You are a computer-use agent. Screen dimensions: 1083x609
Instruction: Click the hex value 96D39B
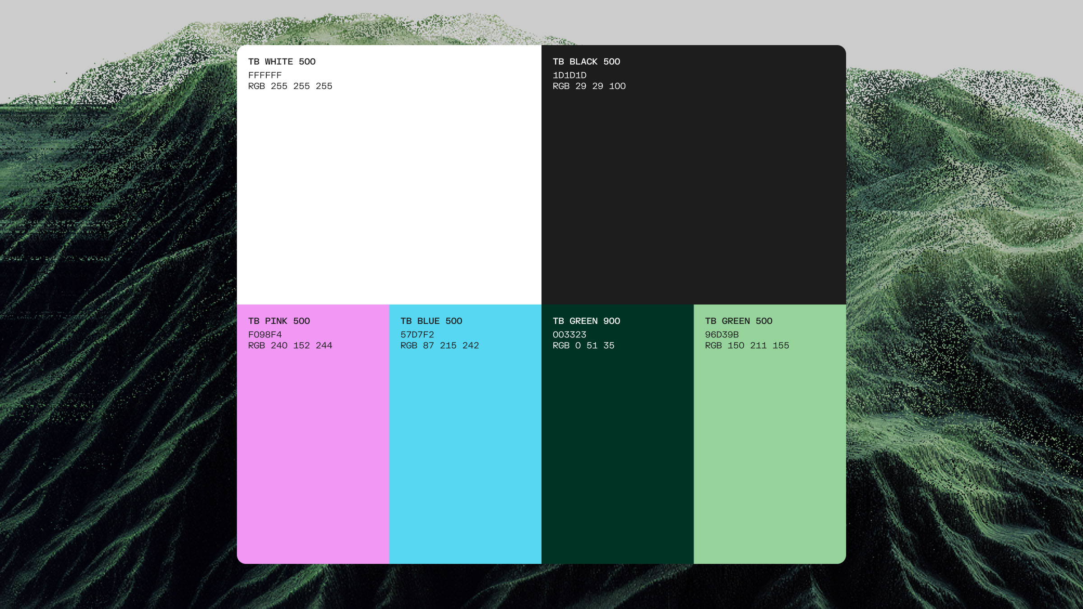tap(722, 335)
